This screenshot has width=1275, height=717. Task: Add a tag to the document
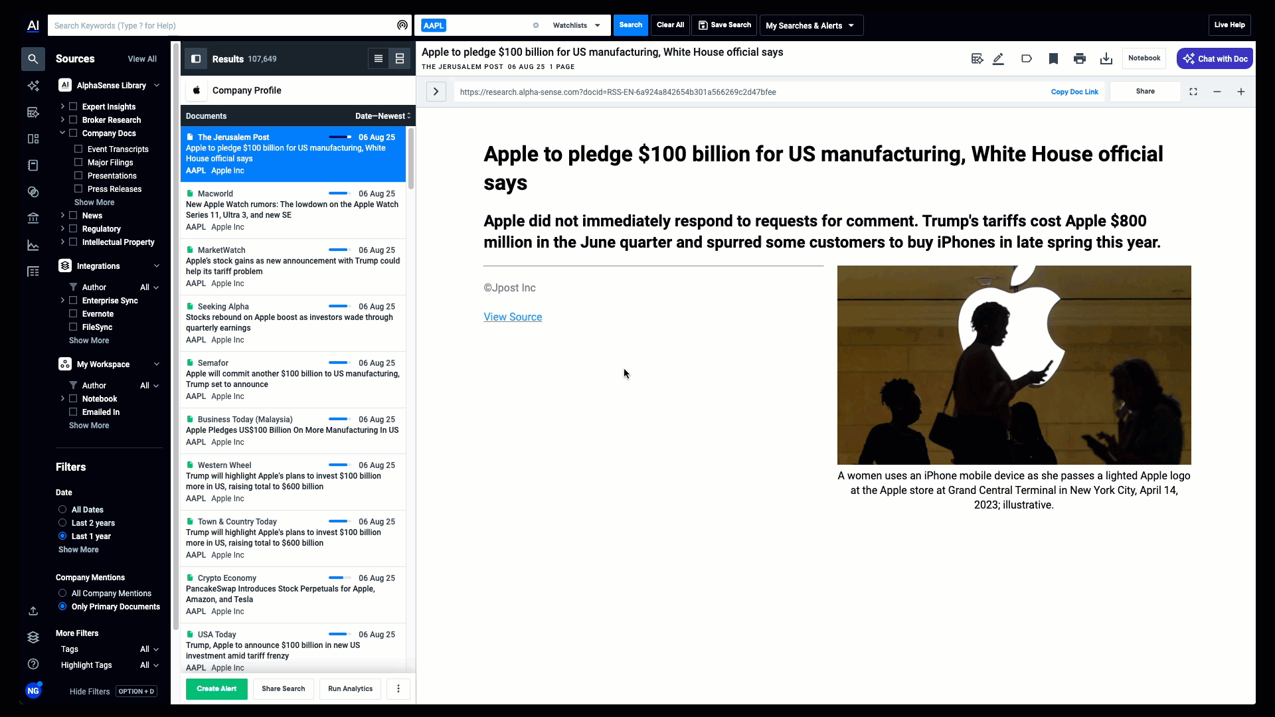point(1027,59)
